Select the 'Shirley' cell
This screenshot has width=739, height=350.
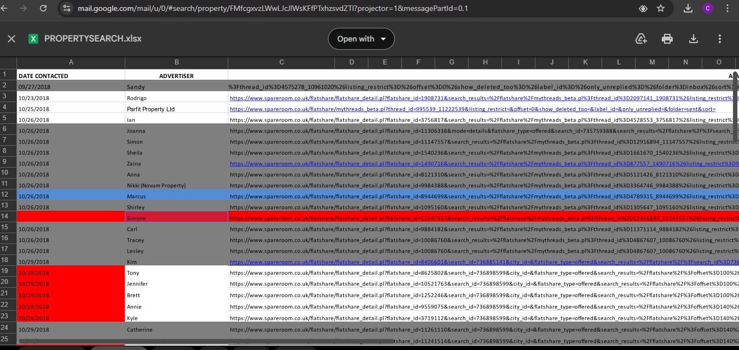point(176,207)
